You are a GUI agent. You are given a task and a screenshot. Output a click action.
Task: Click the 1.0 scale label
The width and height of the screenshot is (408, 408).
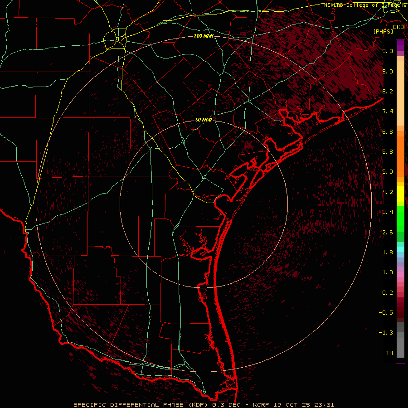[388, 272]
